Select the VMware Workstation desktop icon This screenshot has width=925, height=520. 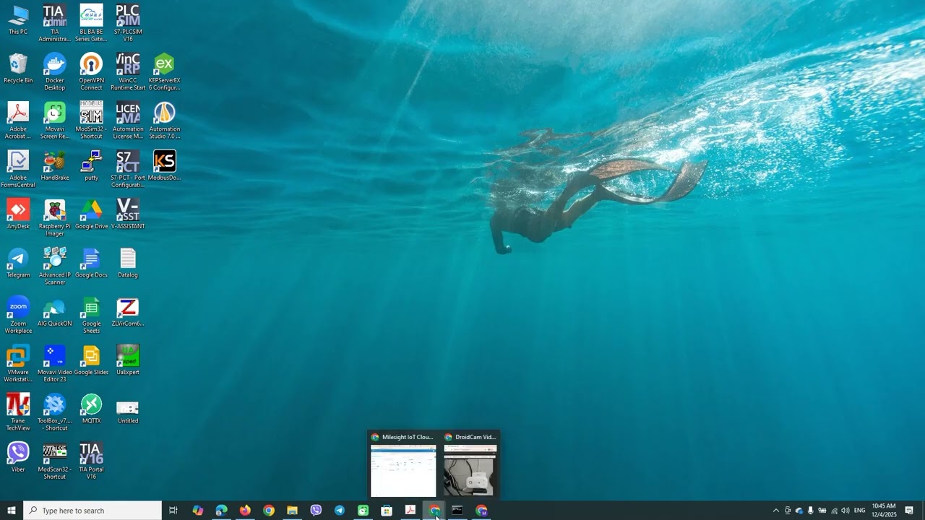coord(18,363)
